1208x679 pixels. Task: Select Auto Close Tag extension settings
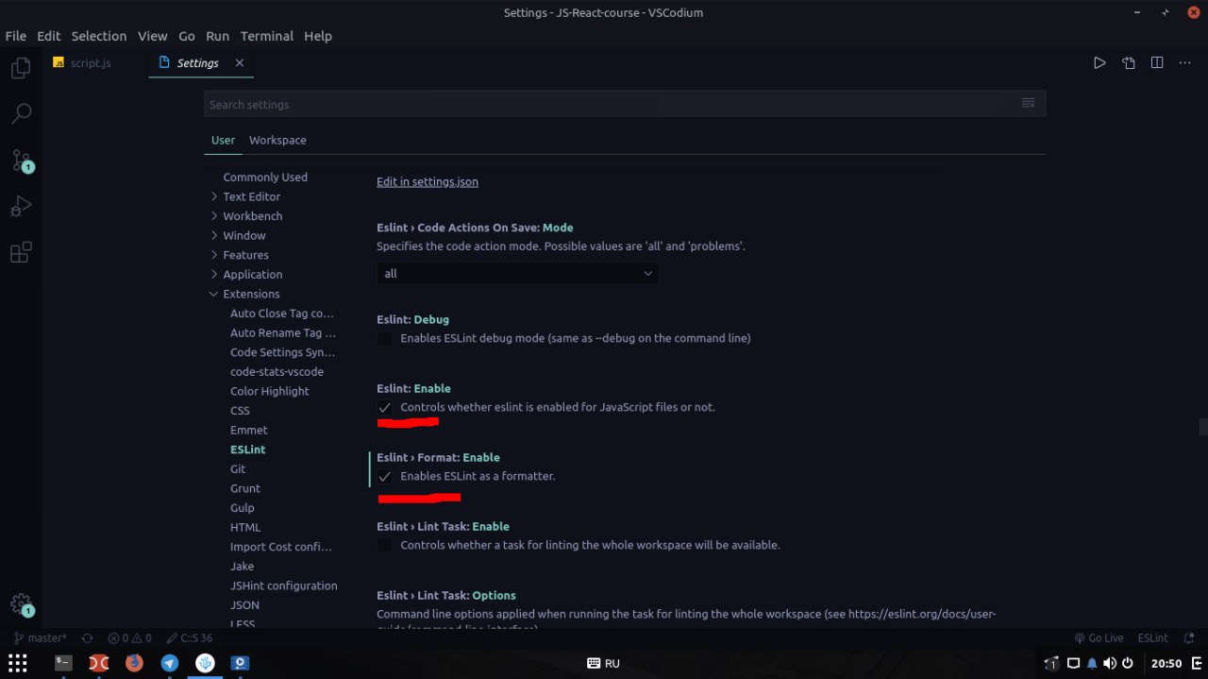point(282,314)
